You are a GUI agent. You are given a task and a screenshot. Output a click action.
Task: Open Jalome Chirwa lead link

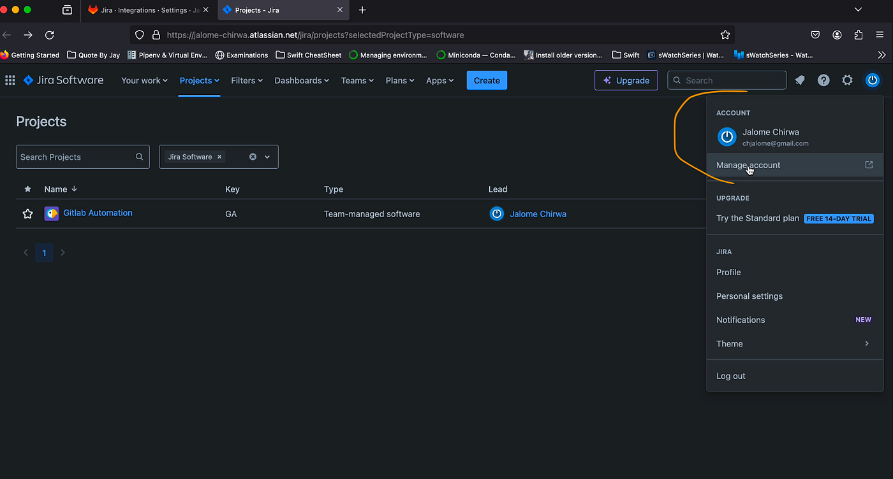538,214
